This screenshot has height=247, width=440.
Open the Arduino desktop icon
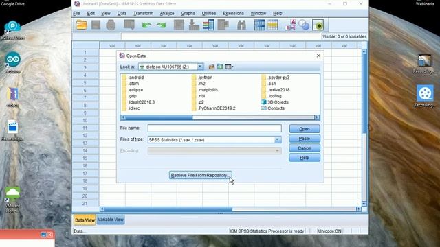[12, 63]
